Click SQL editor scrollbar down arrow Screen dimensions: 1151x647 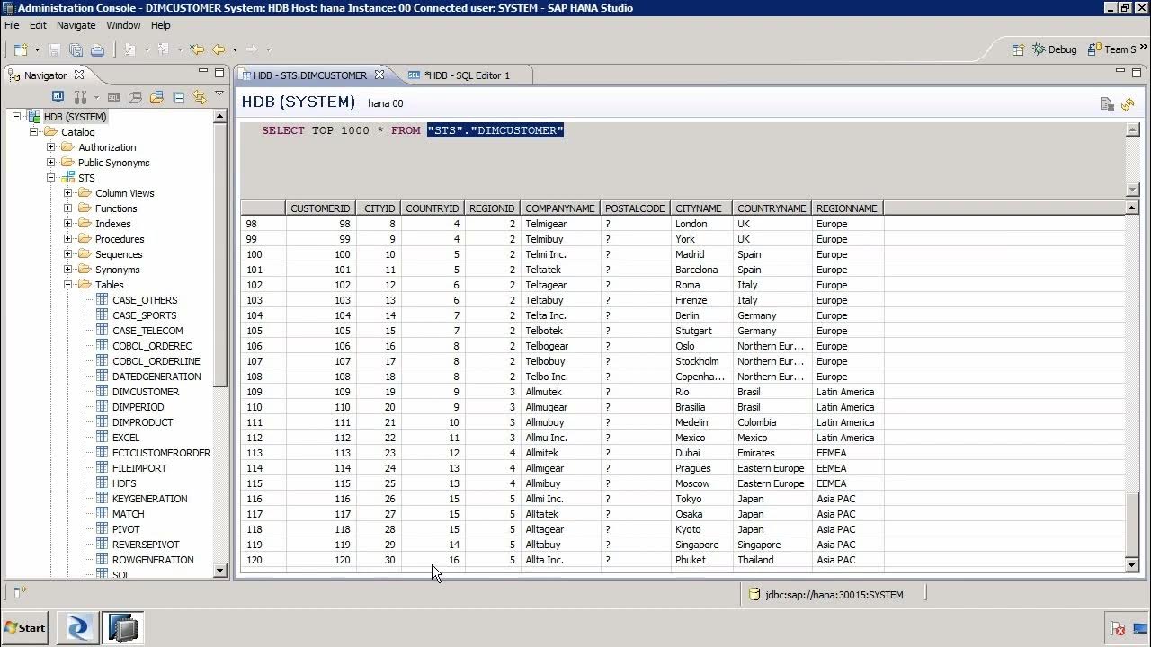click(x=1132, y=190)
